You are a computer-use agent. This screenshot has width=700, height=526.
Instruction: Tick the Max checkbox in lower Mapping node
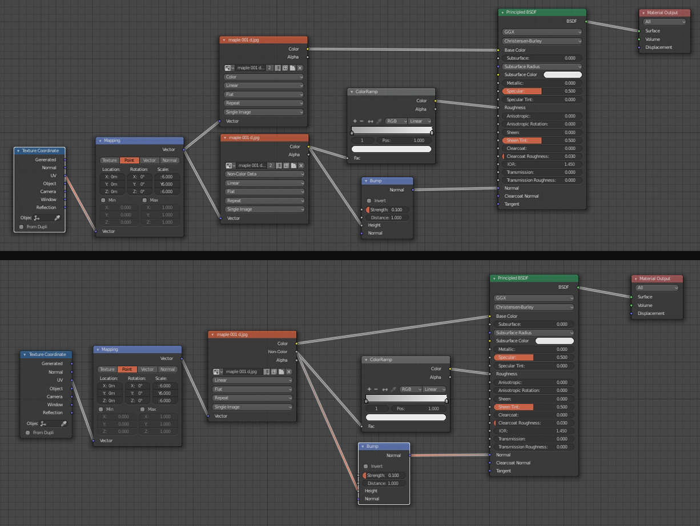(143, 409)
